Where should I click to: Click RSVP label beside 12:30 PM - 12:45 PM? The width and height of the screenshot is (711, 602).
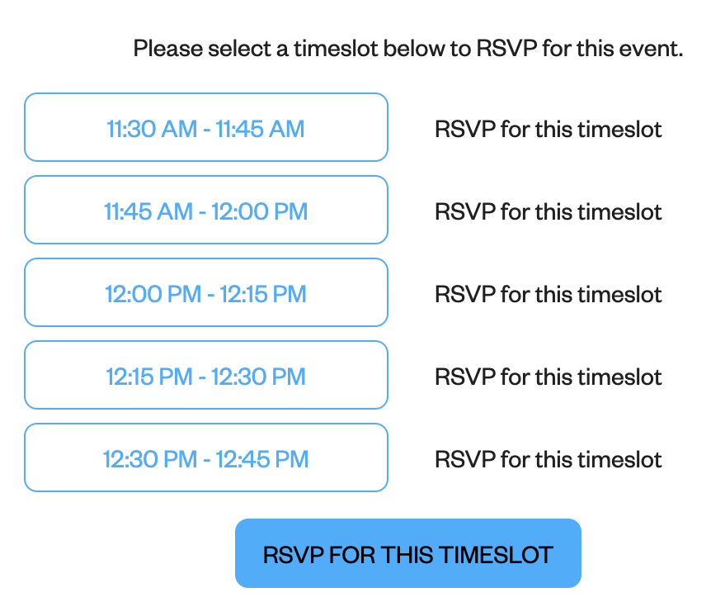549,459
